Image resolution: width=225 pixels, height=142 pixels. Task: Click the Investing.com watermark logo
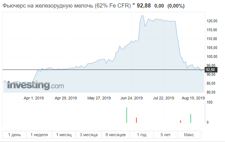pos(34,85)
